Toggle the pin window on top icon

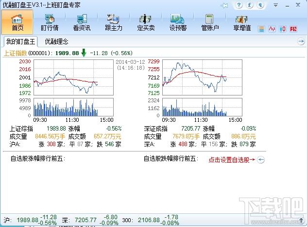pyautogui.click(x=224, y=5)
